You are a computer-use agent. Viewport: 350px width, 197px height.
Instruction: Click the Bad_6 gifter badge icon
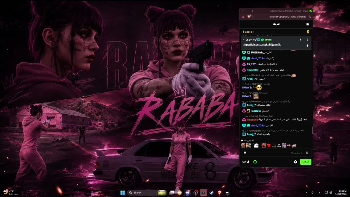tap(308, 32)
